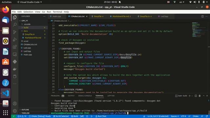The height and width of the screenshot is (118, 210).
Task: Click Build in the status bar
Action: (74, 116)
